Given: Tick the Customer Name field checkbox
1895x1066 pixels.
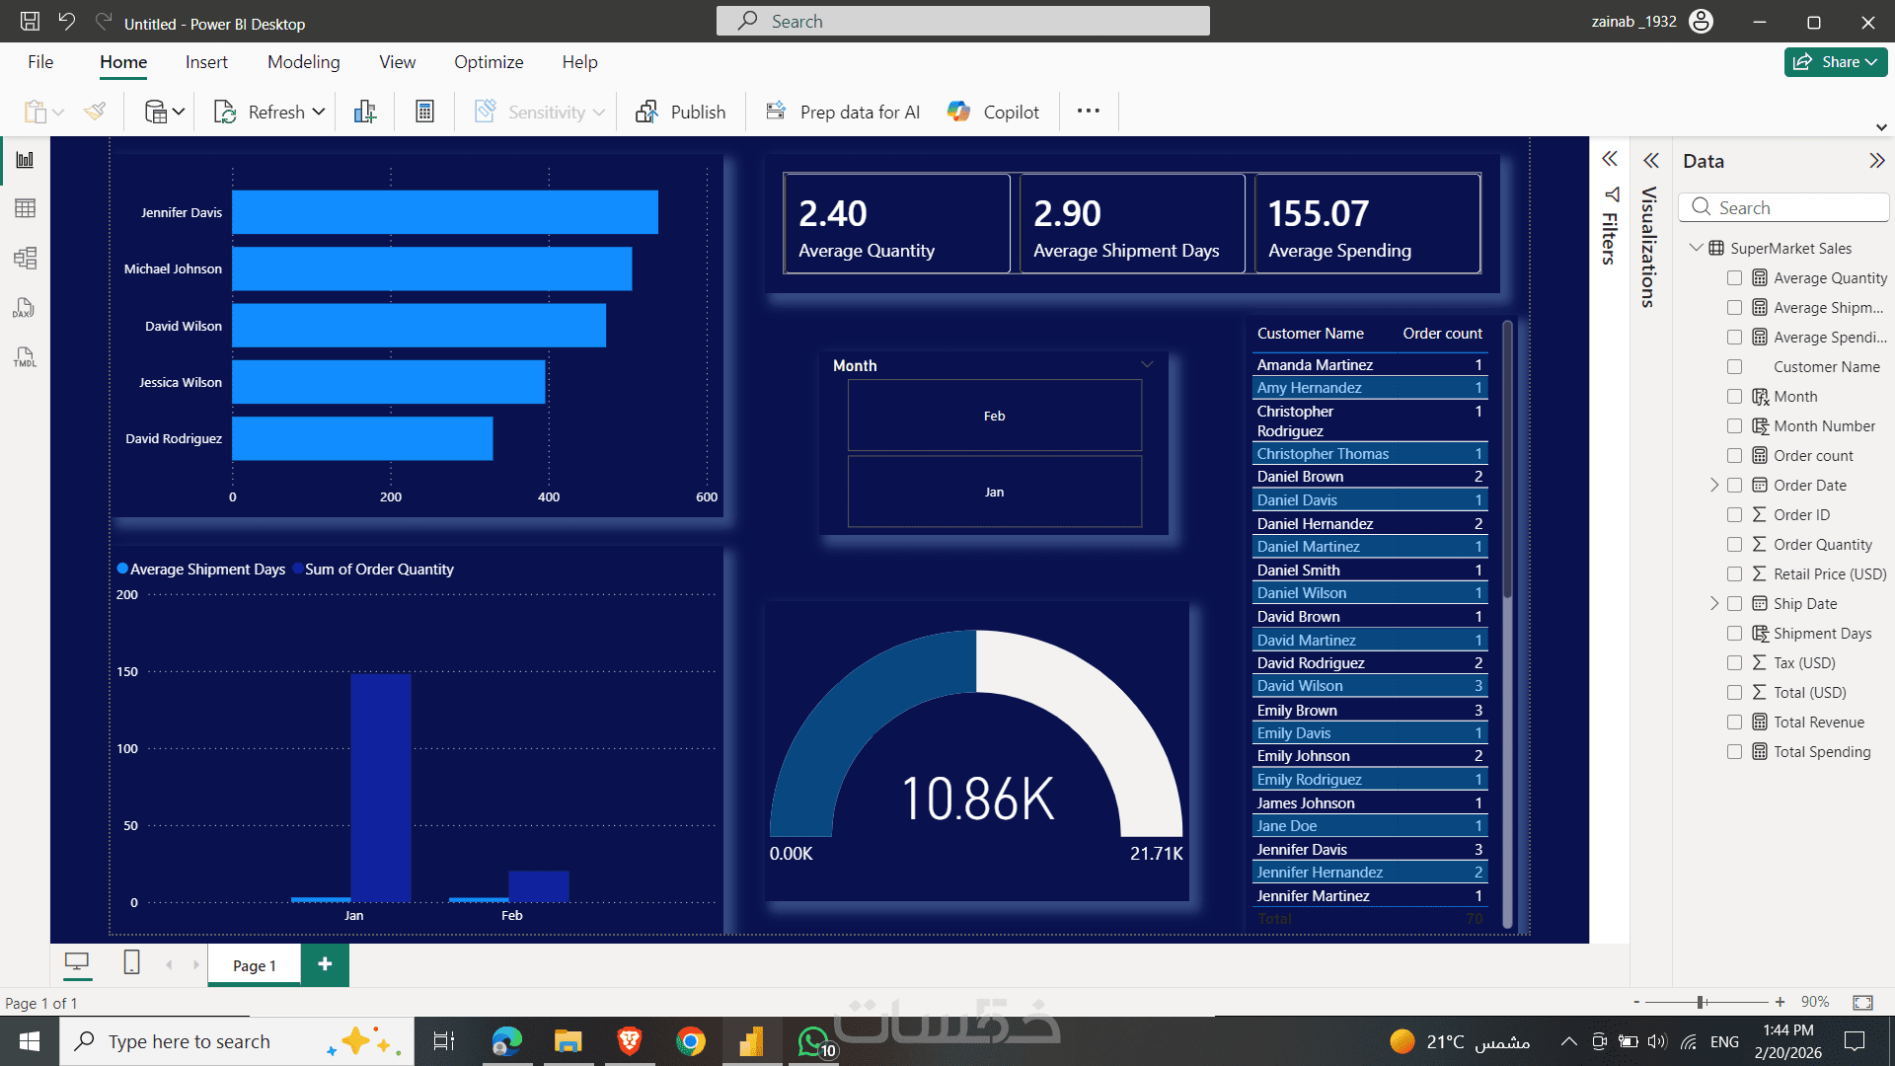Looking at the screenshot, I should point(1734,367).
